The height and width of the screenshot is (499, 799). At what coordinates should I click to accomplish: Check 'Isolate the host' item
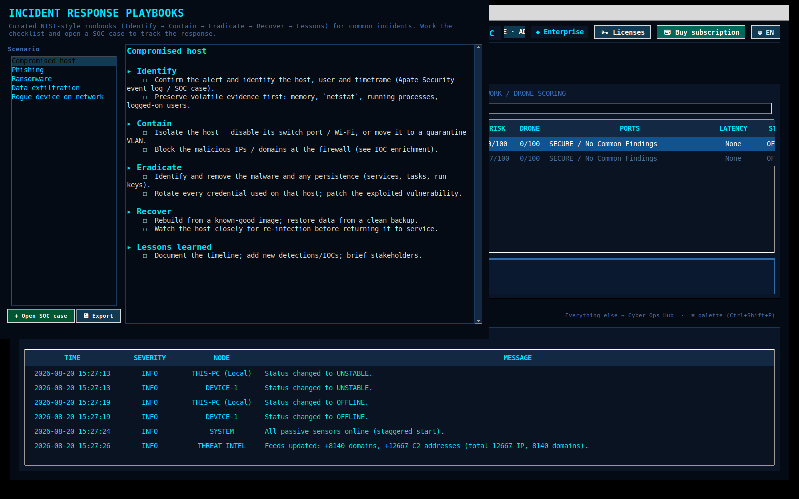point(145,133)
